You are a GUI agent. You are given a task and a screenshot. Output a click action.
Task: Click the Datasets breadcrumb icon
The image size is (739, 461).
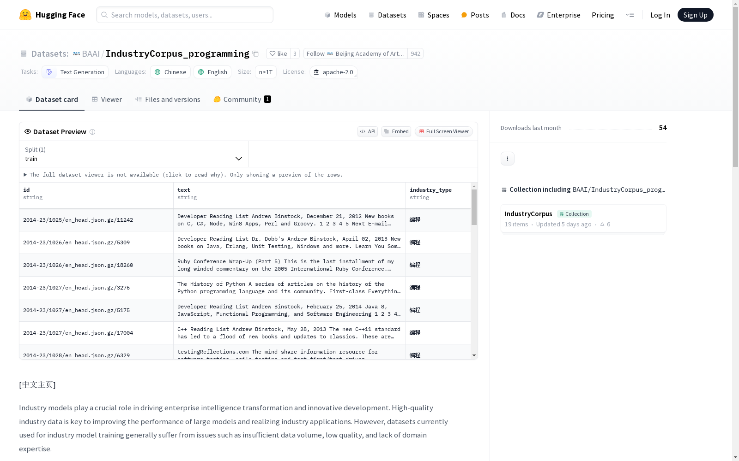[24, 53]
